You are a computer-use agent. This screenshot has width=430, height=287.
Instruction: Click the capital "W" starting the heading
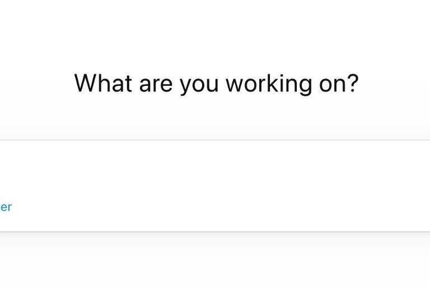click(84, 84)
